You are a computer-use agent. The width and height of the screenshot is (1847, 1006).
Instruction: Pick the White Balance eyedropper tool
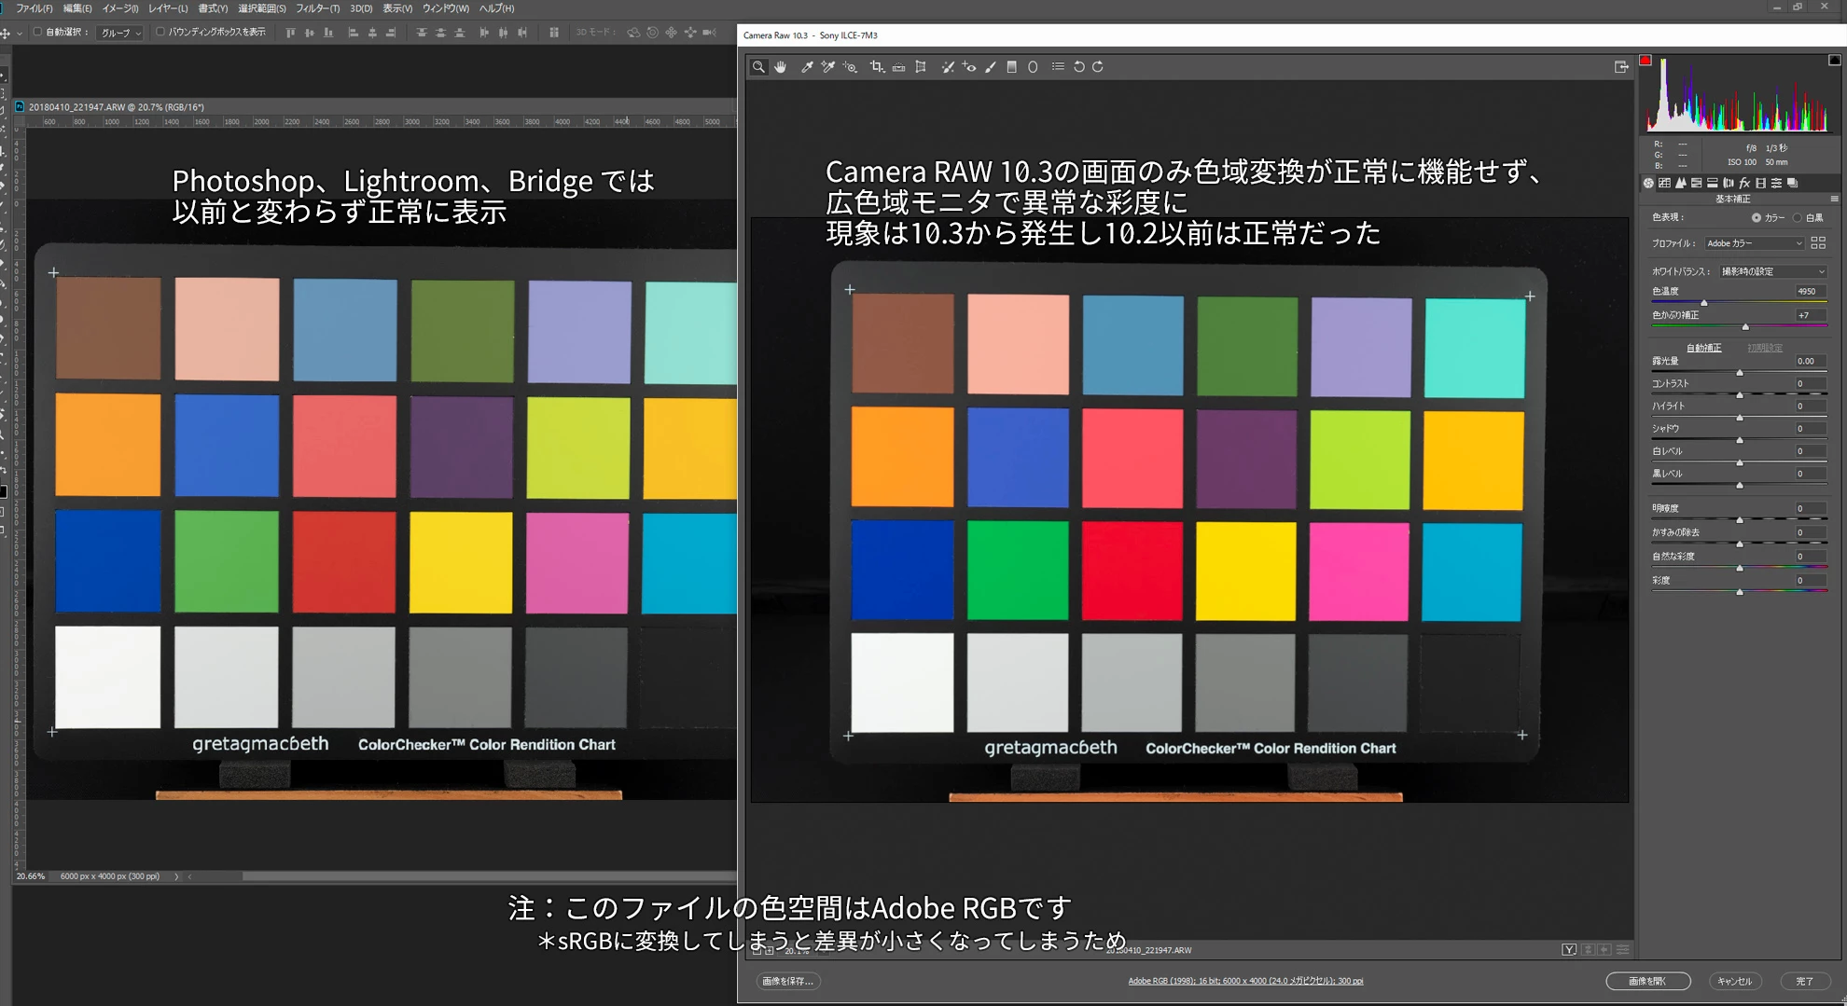[x=807, y=67]
